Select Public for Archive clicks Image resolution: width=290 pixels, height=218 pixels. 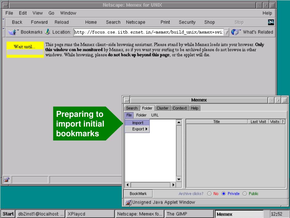point(245,194)
